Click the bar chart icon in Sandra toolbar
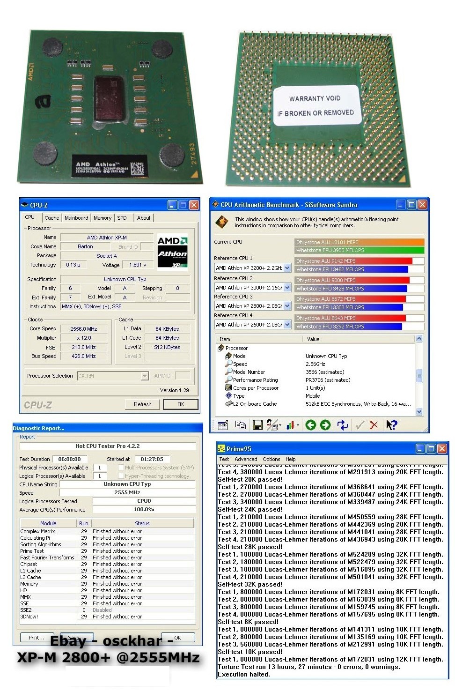This screenshot has width=455, height=699. [291, 425]
